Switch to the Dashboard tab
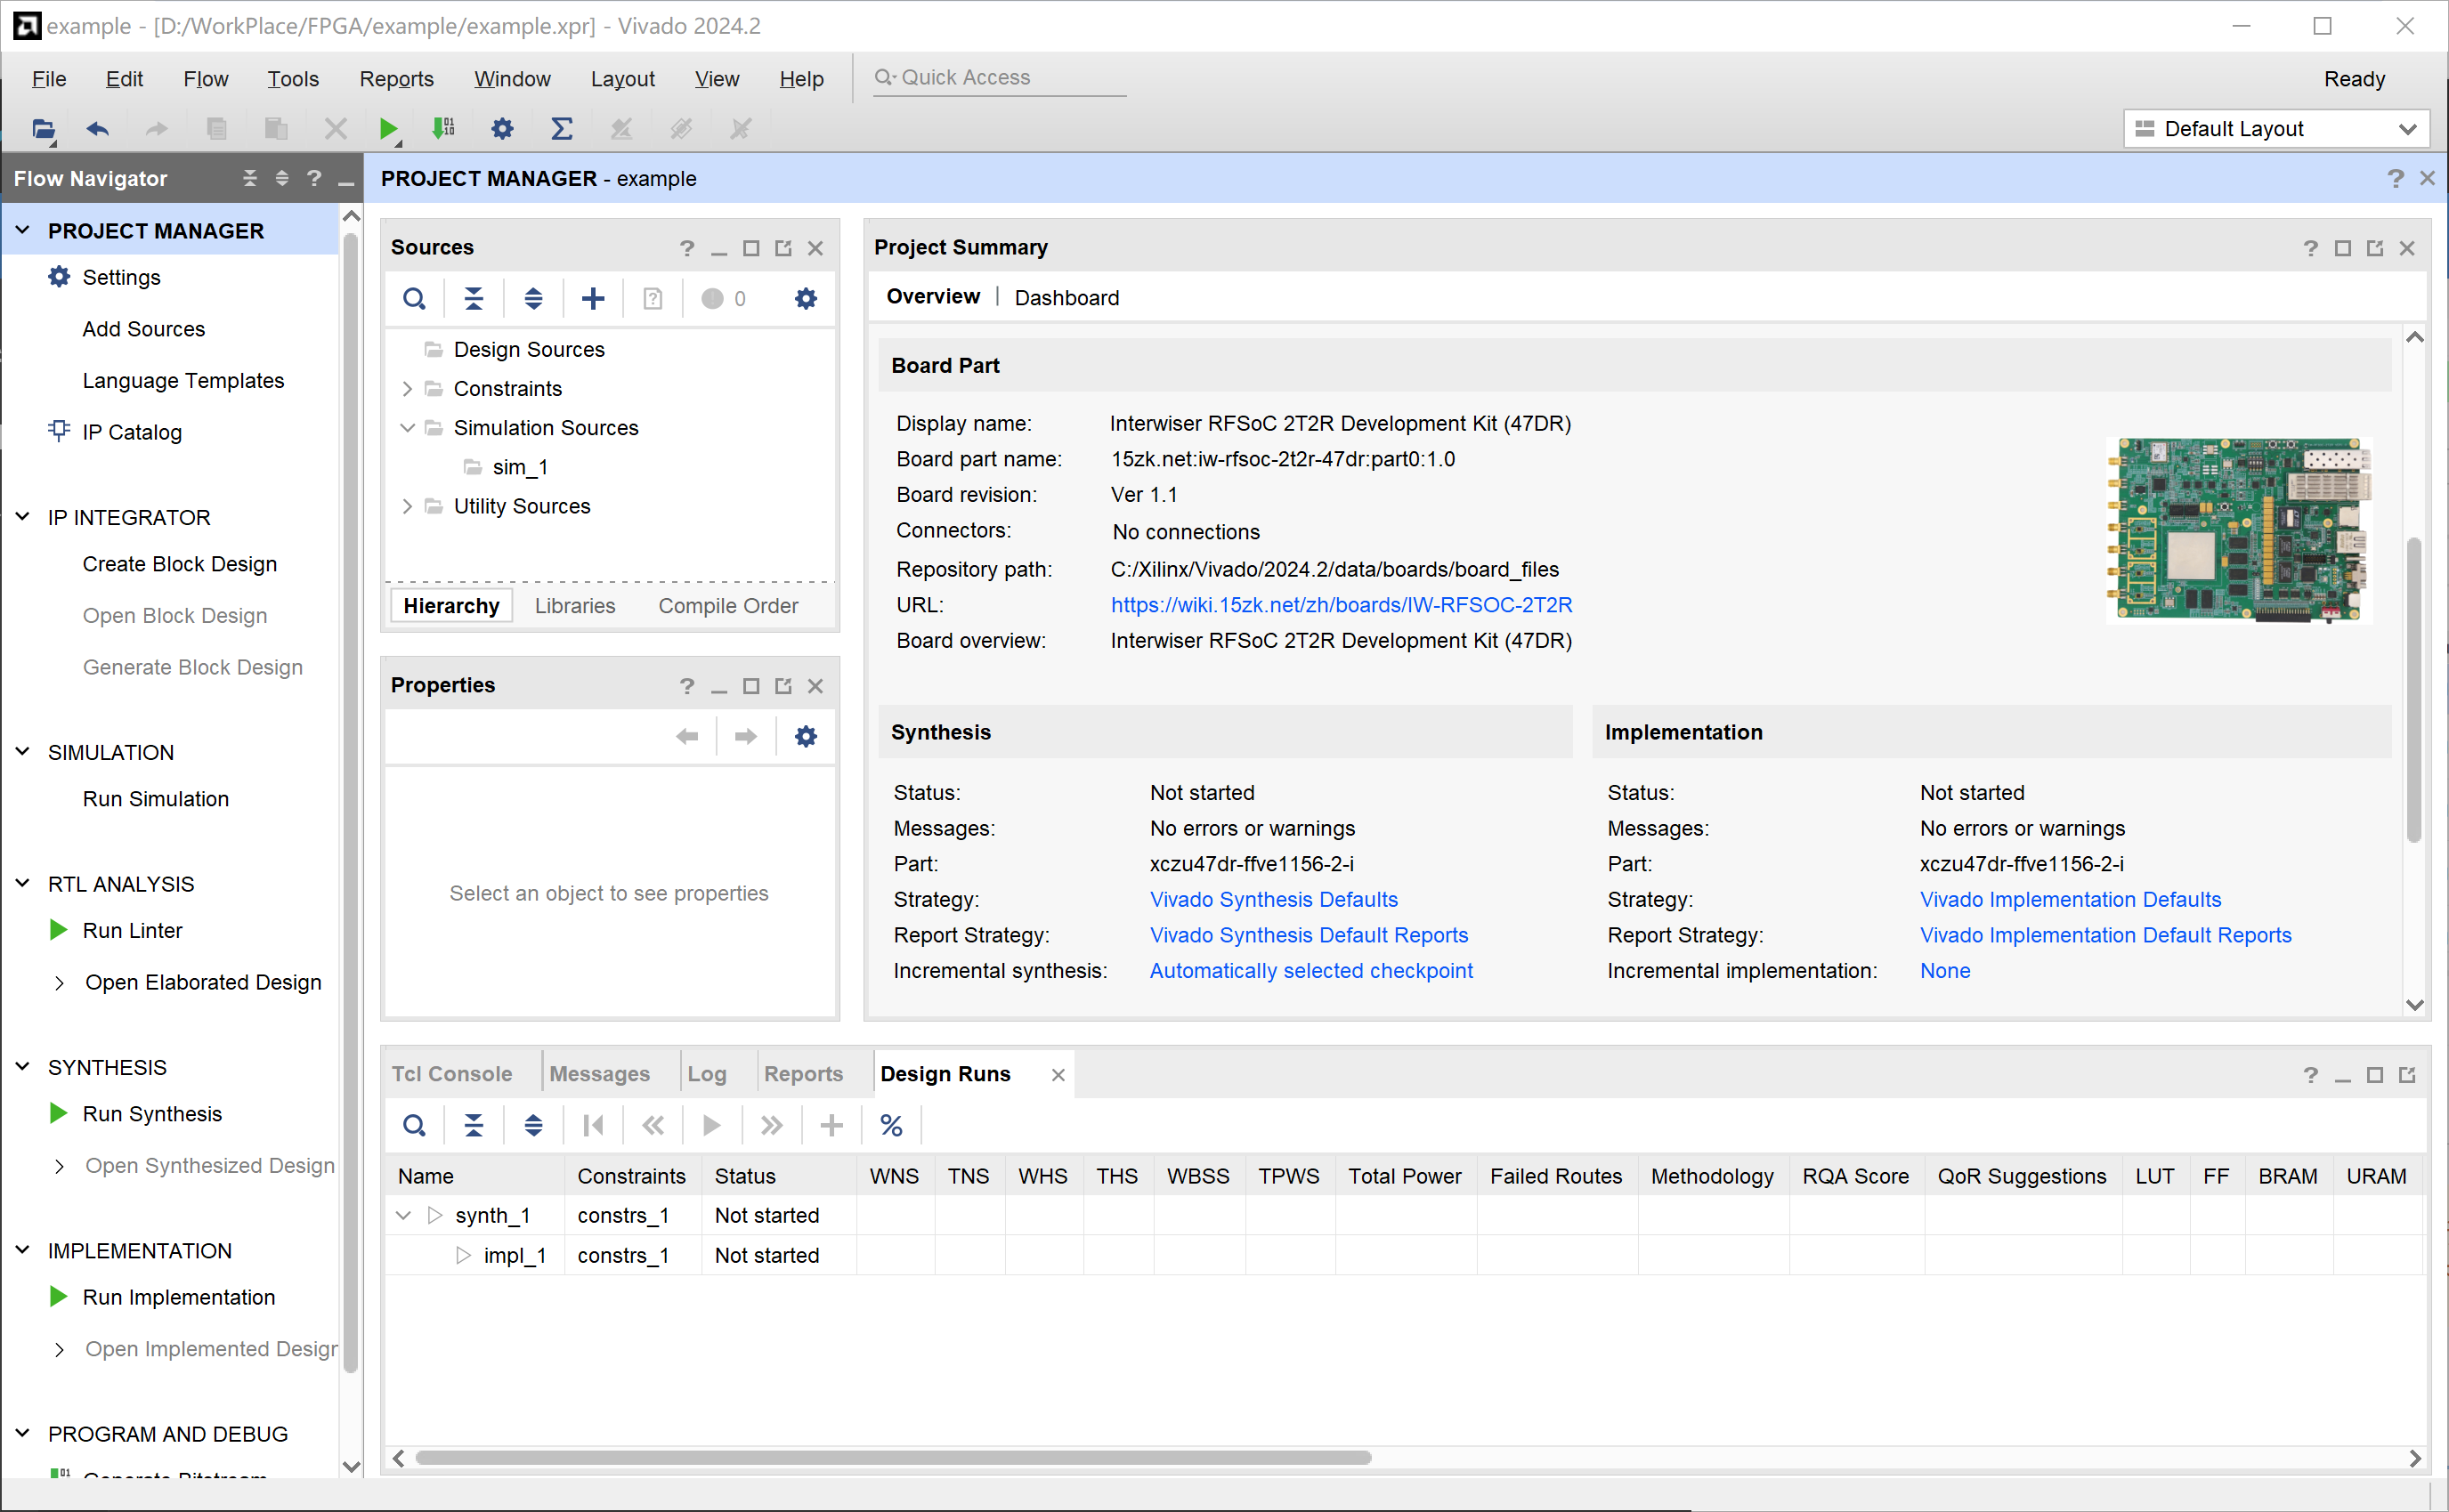 tap(1067, 298)
